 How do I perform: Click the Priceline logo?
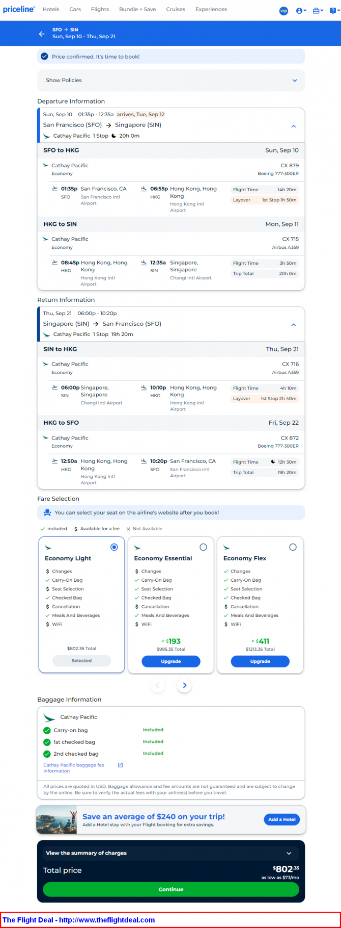(x=19, y=9)
